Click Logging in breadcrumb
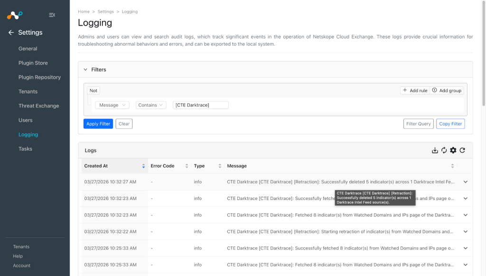 click(130, 11)
